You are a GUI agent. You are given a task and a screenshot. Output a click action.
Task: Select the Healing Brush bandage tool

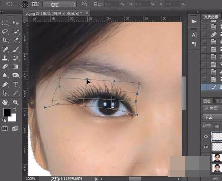(x=5, y=50)
